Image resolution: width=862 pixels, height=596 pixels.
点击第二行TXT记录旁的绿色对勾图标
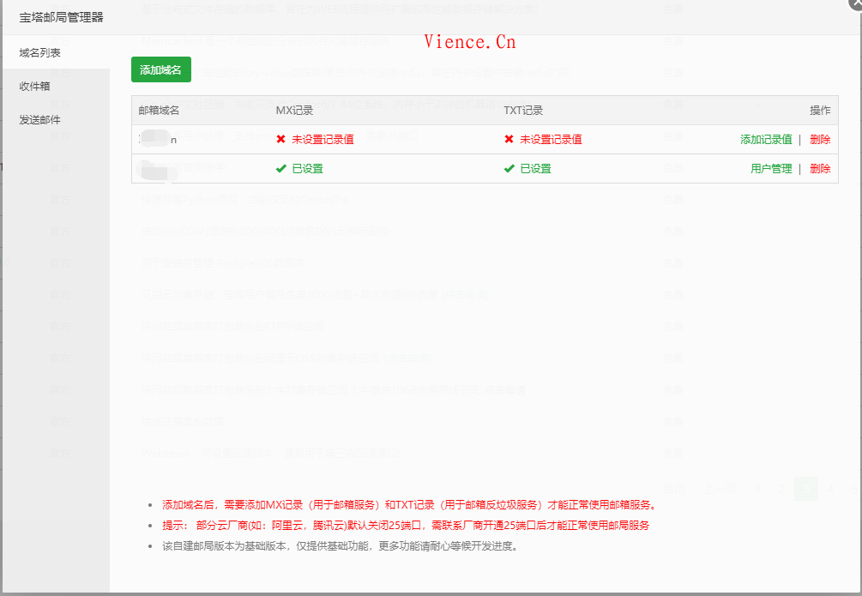click(509, 169)
